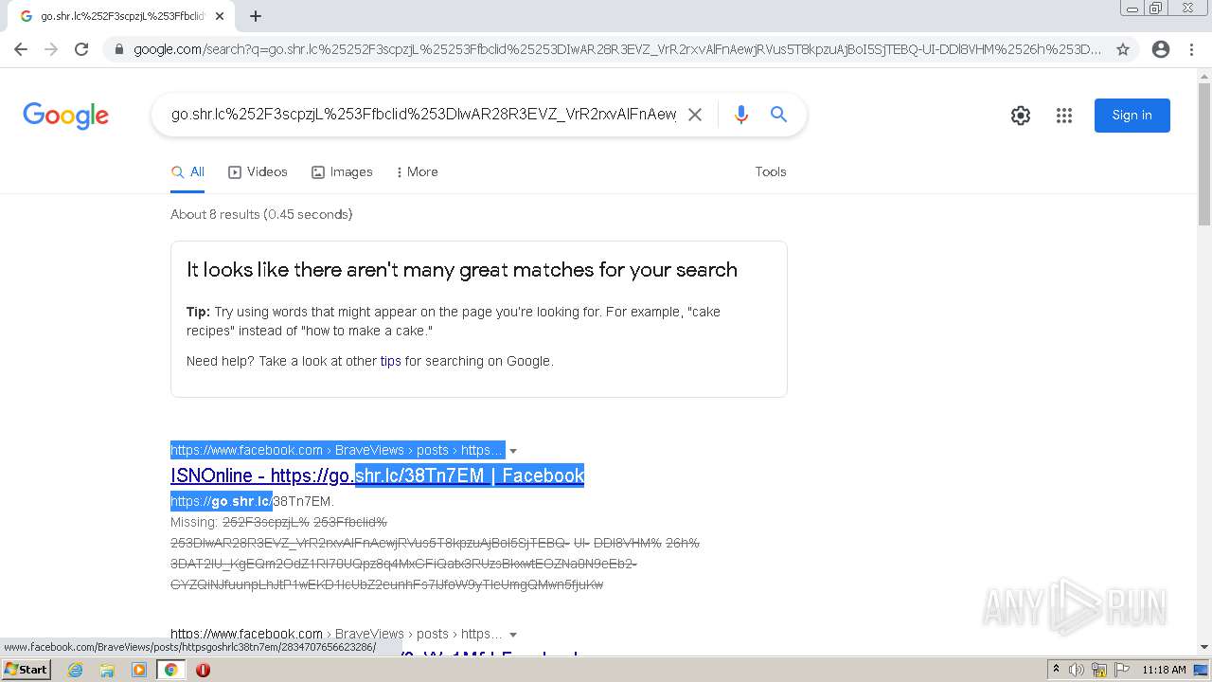Click the https://go.shr.lc/38Tn7EM snippet text

click(252, 501)
